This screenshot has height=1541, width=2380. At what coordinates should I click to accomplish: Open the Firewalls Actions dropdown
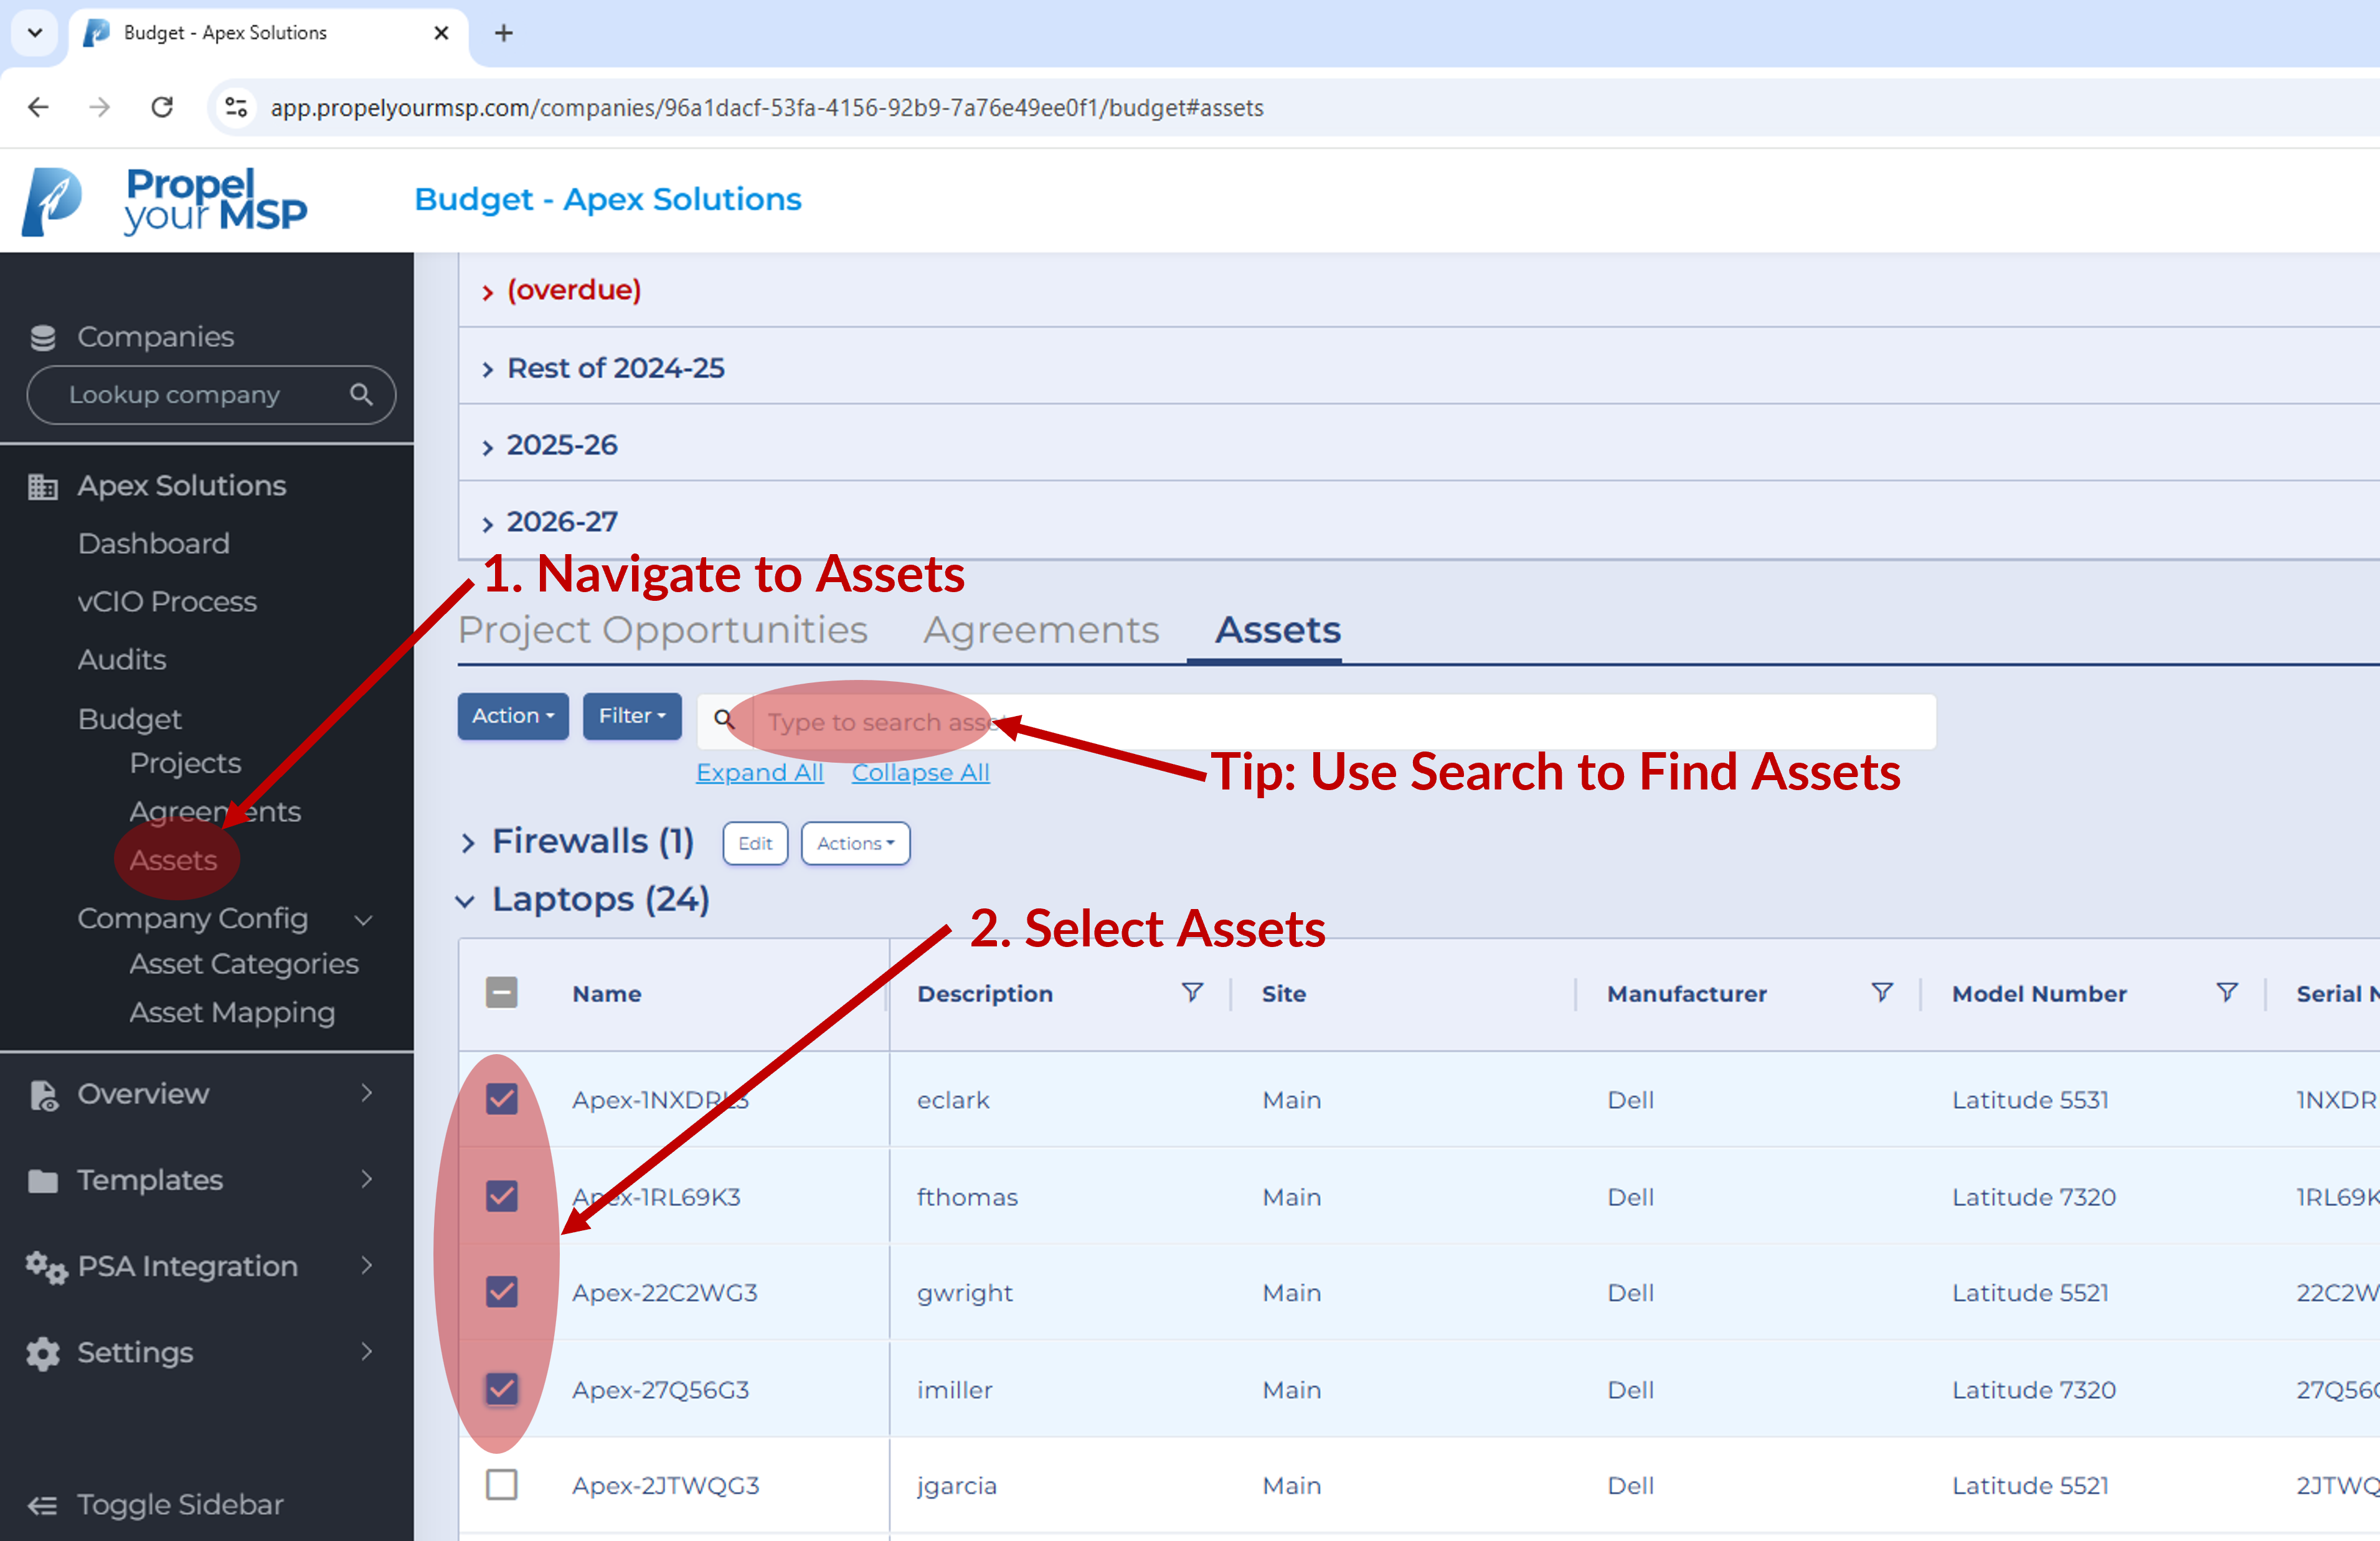855,843
